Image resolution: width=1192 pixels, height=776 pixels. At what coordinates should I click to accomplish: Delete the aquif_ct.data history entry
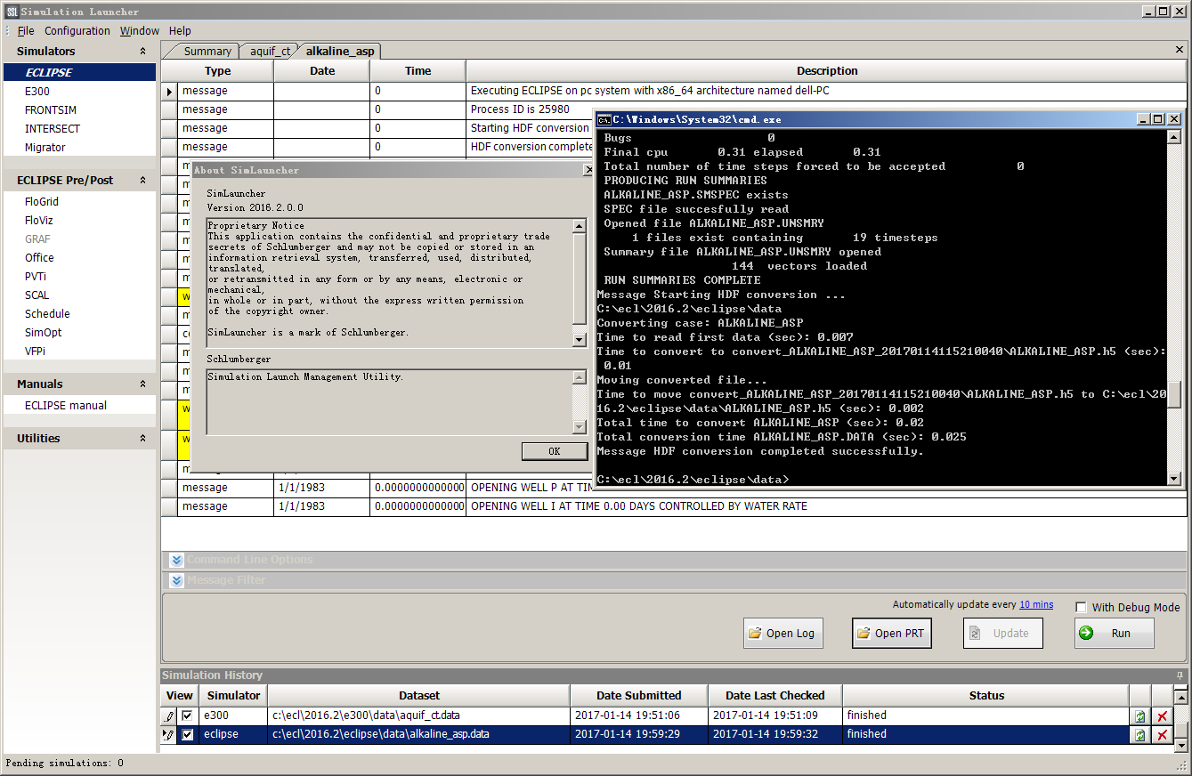1162,716
